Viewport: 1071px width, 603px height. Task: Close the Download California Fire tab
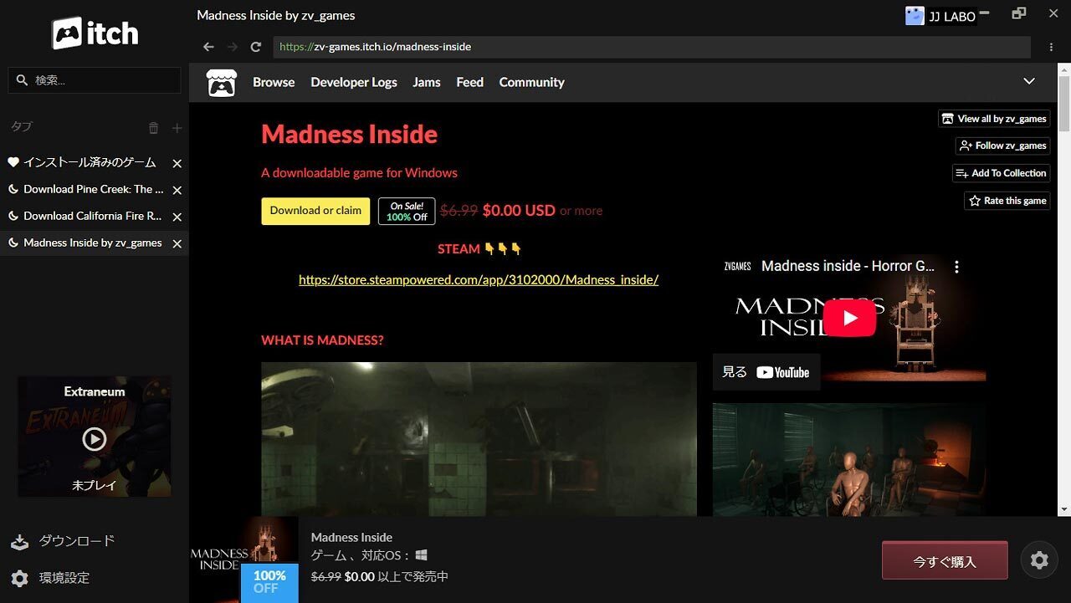(x=177, y=217)
